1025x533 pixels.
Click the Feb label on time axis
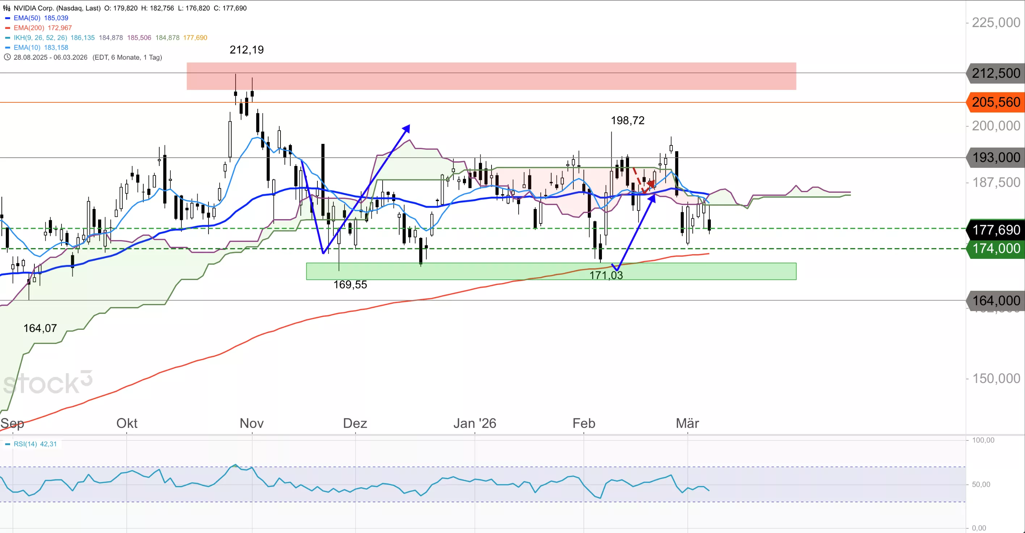coord(584,423)
